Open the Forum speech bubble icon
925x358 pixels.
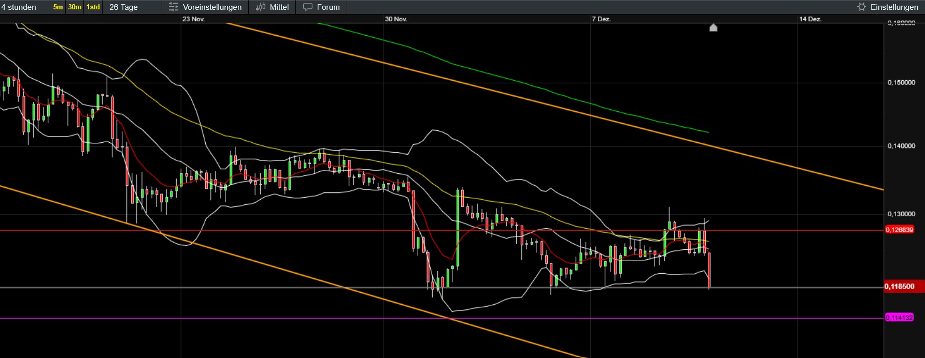pyautogui.click(x=308, y=7)
